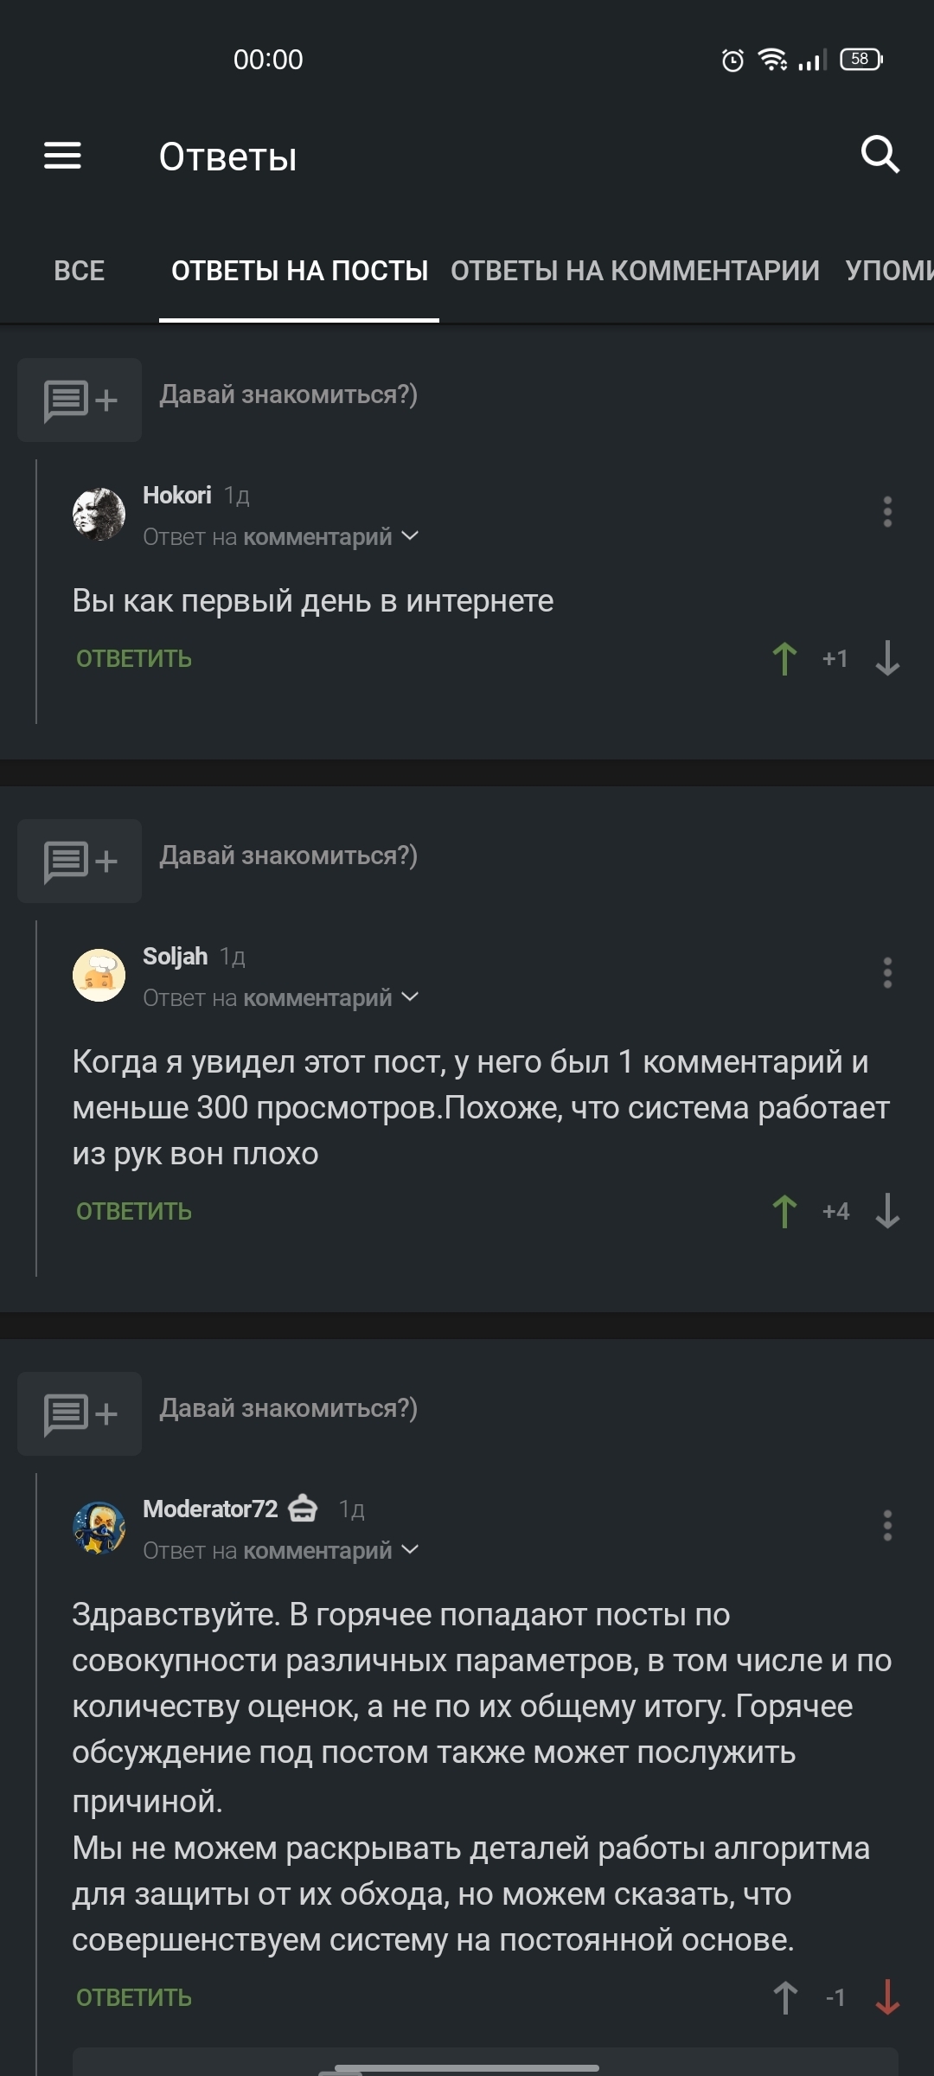Upvote Moderator72's comment
This screenshot has height=2076, width=934.
click(x=784, y=1997)
